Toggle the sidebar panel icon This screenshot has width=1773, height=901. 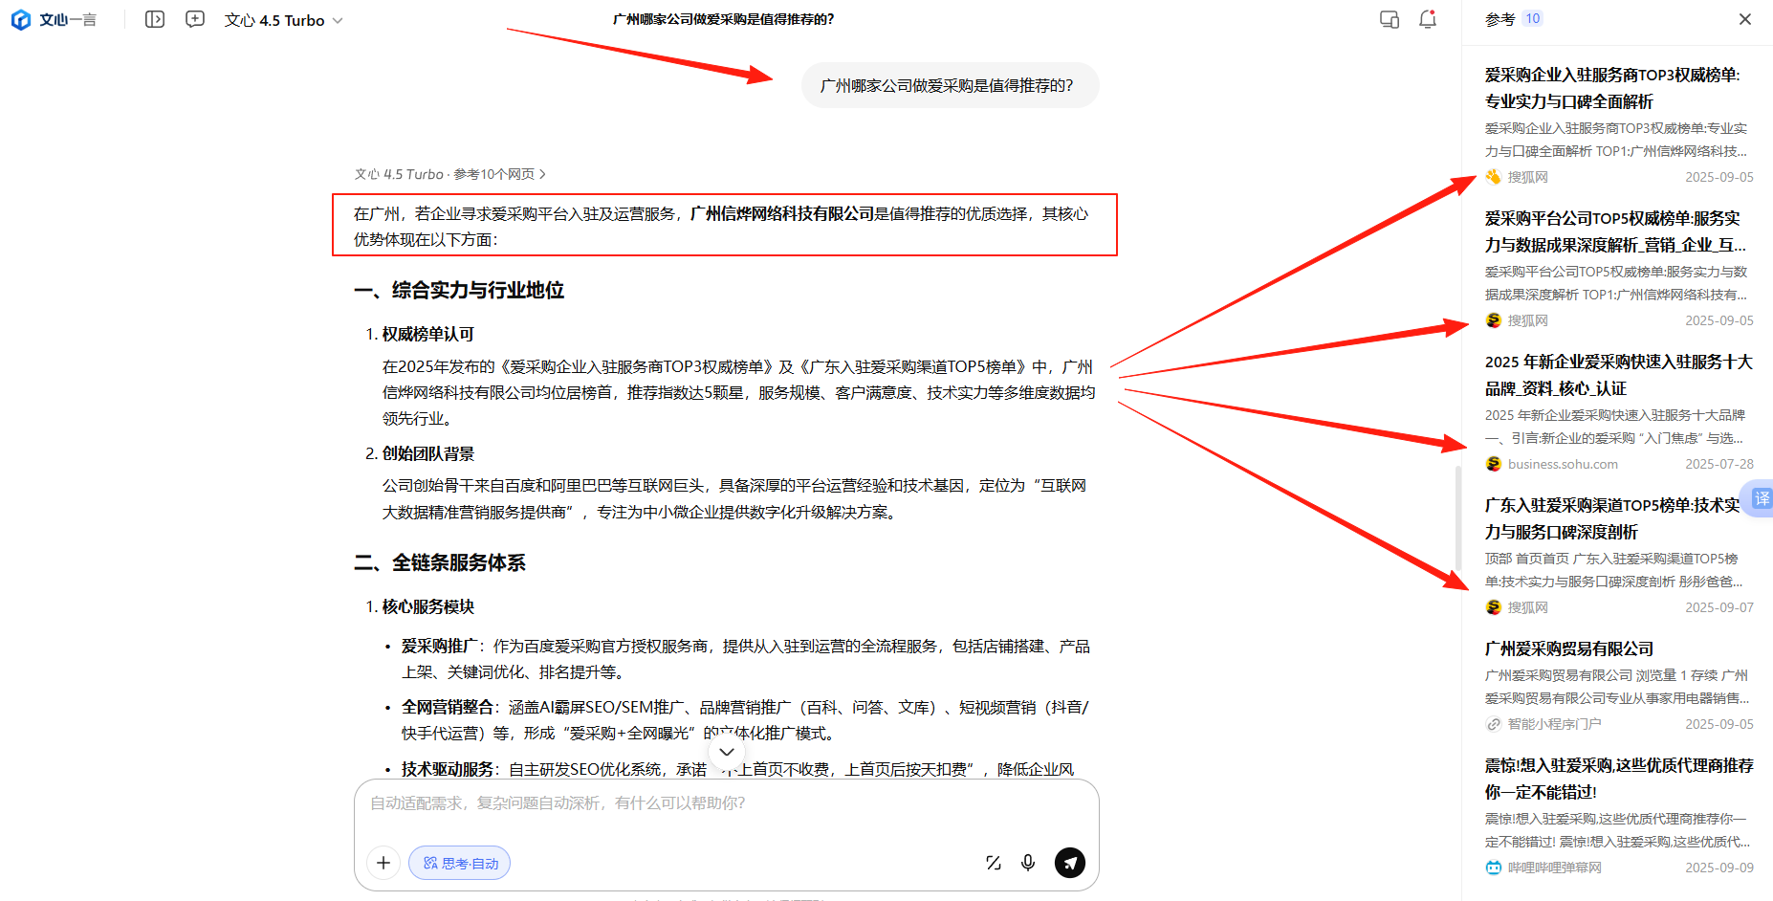pos(155,19)
